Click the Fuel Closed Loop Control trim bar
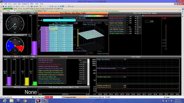Screen dimensions: 184x103 64,91
